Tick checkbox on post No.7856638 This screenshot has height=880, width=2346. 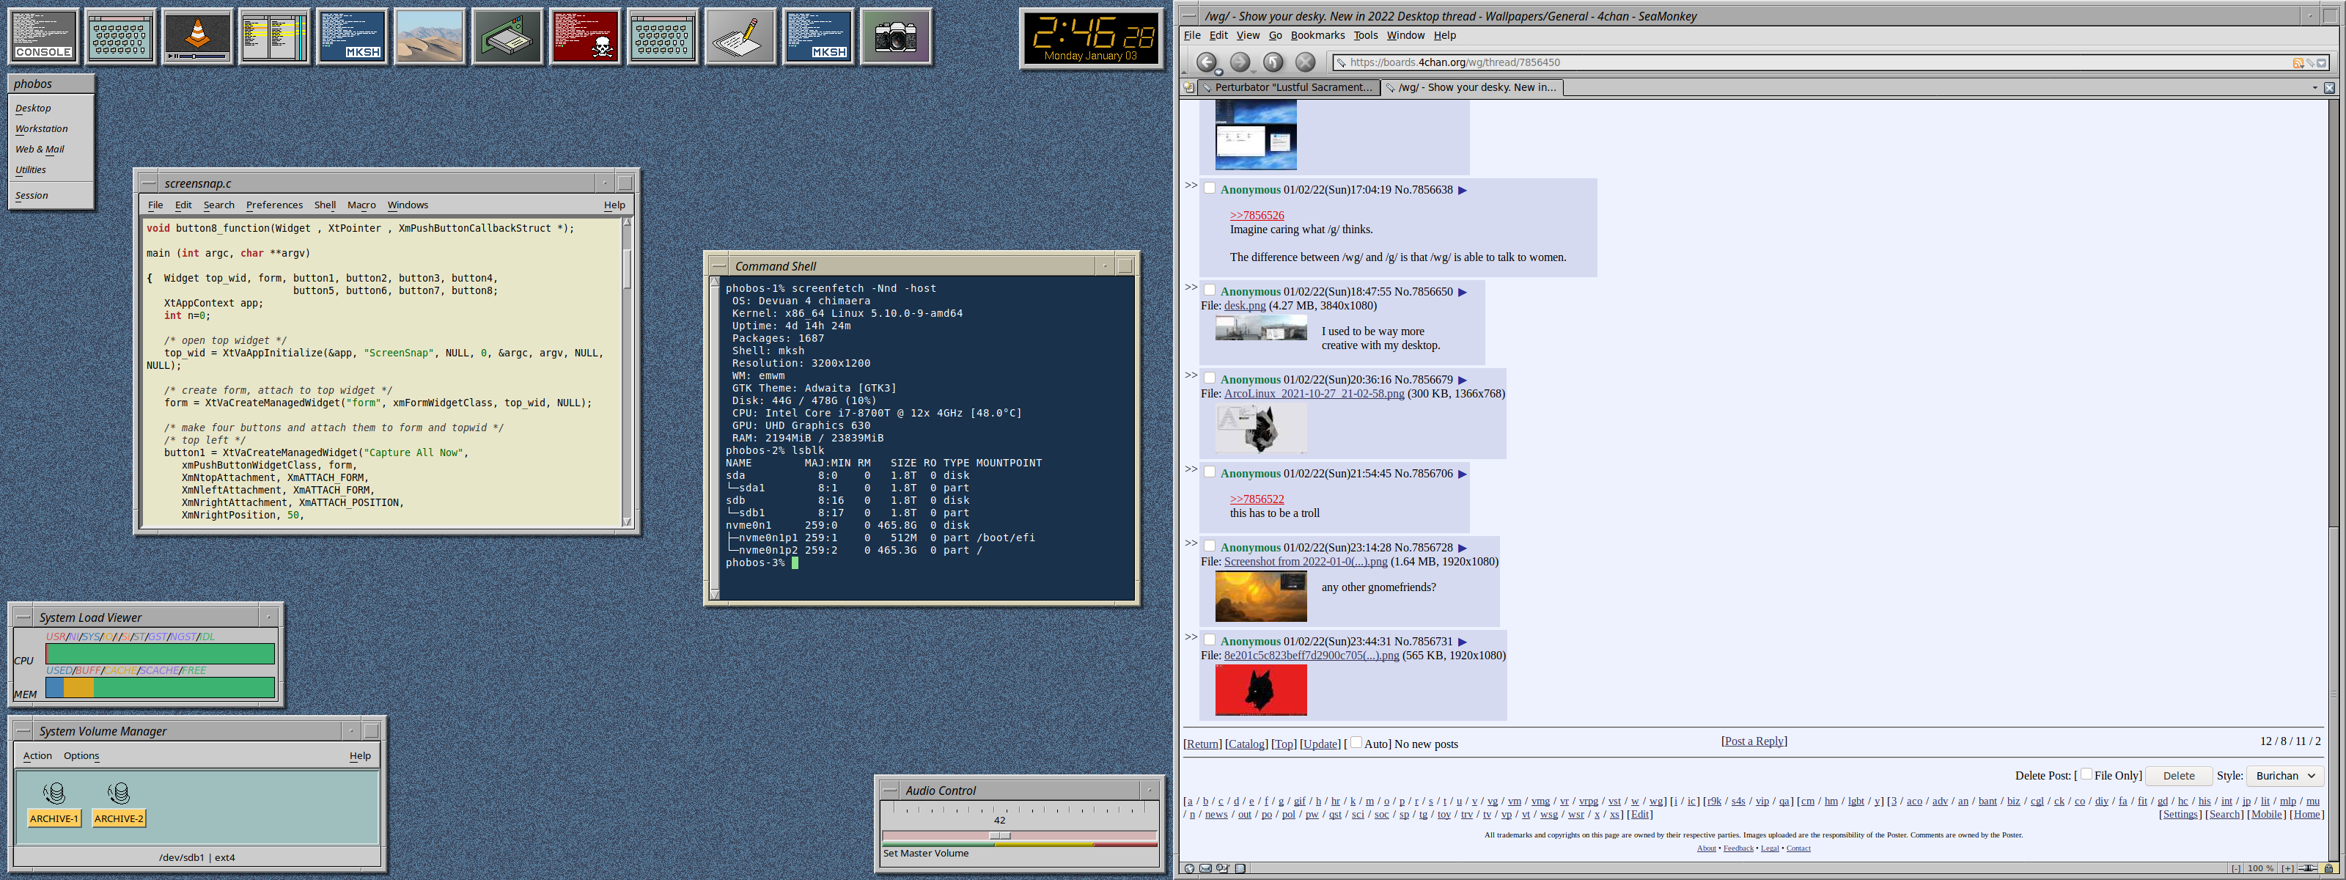[x=1210, y=188]
